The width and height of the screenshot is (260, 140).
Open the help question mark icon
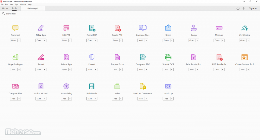[x=238, y=8]
